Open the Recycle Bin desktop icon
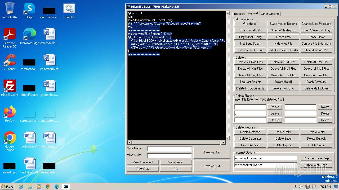Image resolution: width=339 pixels, height=190 pixels. click(x=10, y=11)
